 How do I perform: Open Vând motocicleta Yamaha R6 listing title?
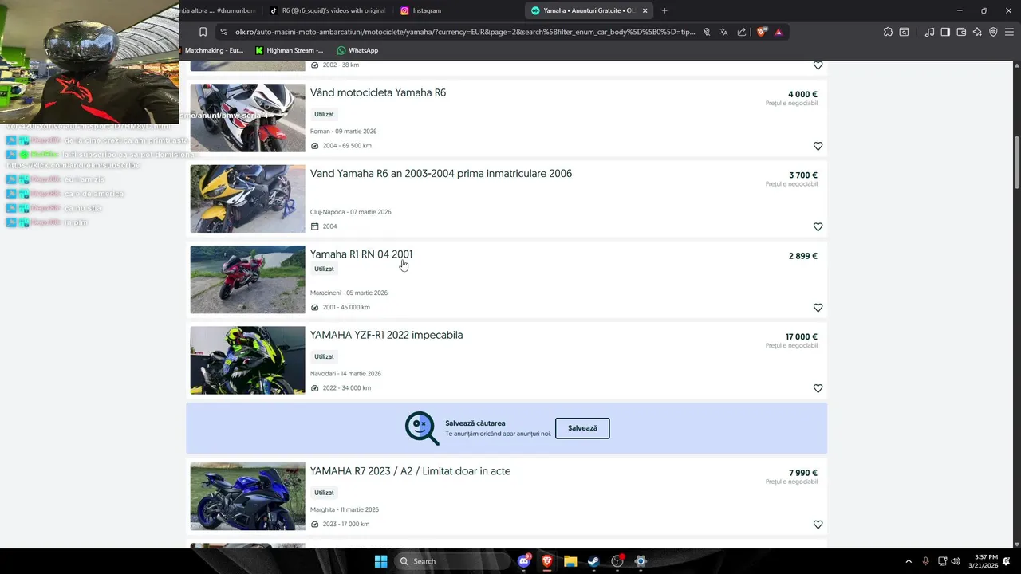pyautogui.click(x=378, y=92)
